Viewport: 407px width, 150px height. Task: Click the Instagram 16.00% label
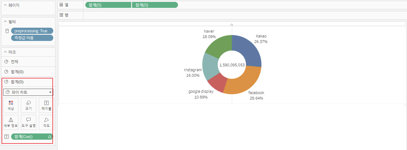(x=193, y=73)
